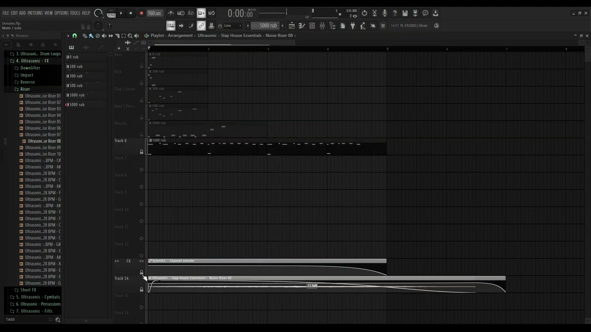Open the TOOLS menu
Screen dimensions: 591x332
point(75,13)
